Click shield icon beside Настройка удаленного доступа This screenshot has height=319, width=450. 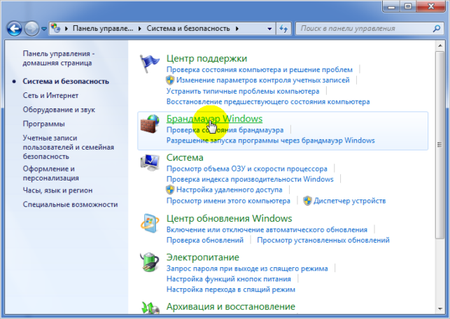pyautogui.click(x=170, y=190)
